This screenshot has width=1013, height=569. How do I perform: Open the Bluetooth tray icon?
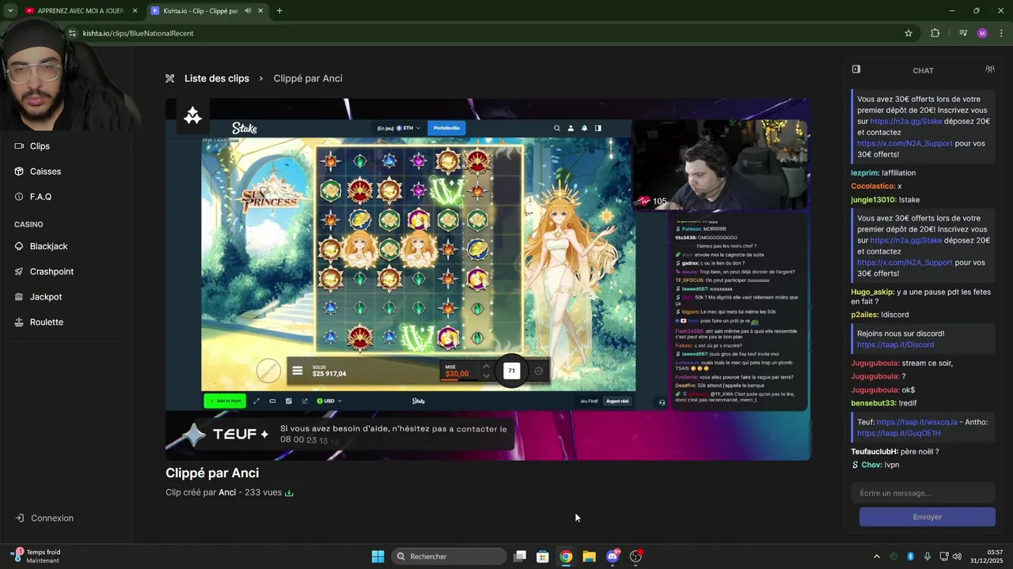(x=910, y=556)
